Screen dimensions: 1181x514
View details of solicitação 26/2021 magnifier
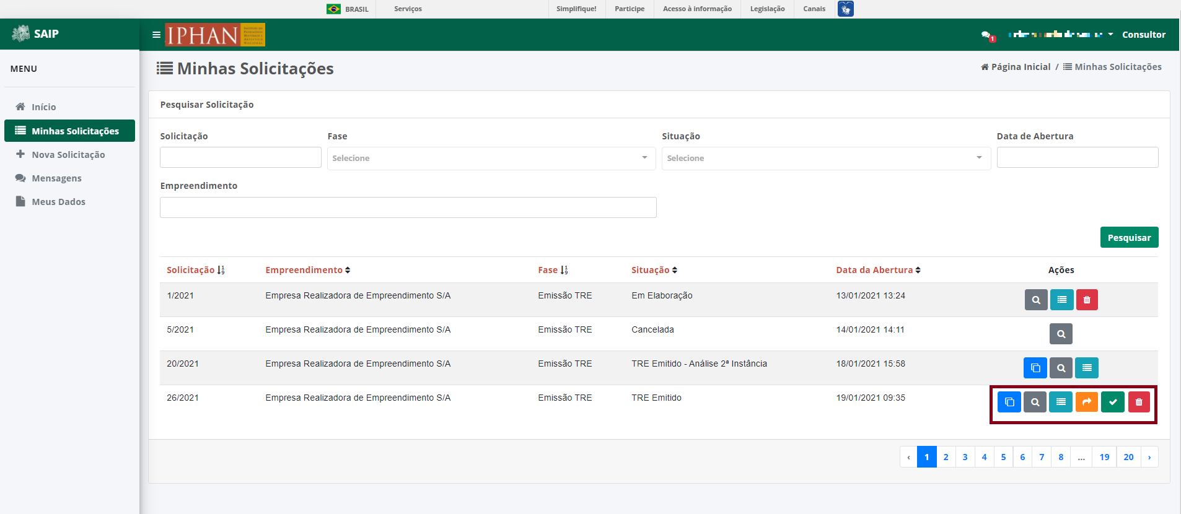coord(1035,402)
